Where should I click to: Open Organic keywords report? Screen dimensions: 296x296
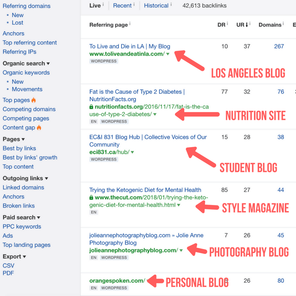click(26, 73)
